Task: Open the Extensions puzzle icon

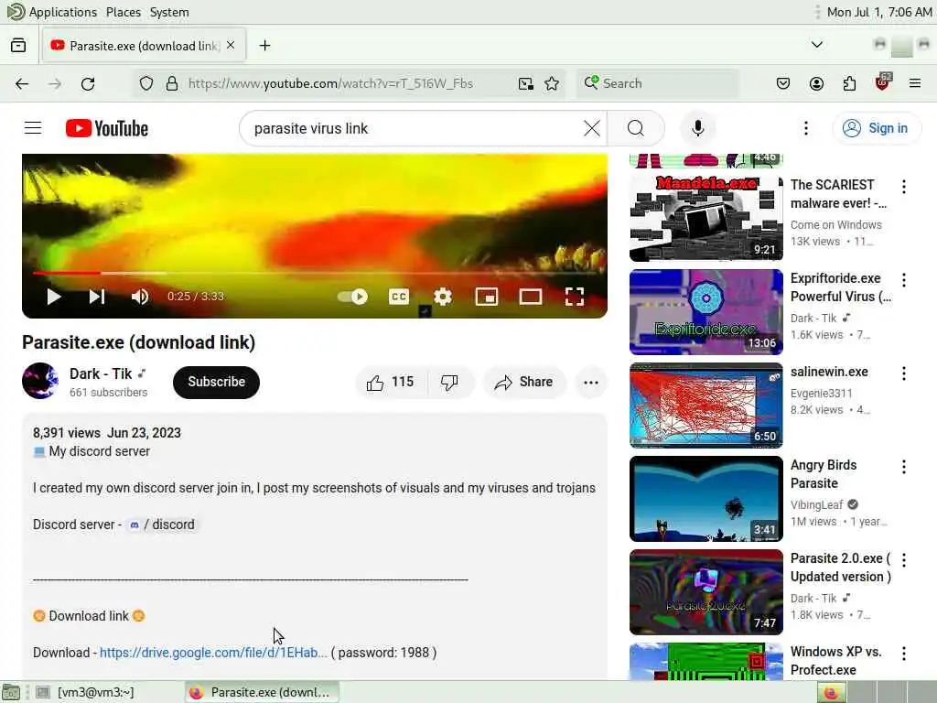Action: pyautogui.click(x=849, y=83)
